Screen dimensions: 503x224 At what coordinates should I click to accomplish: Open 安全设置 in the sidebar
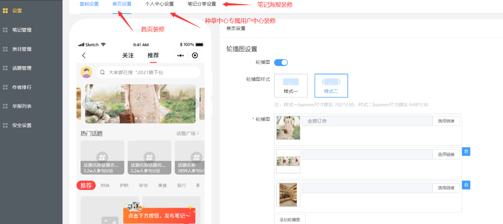[22, 125]
